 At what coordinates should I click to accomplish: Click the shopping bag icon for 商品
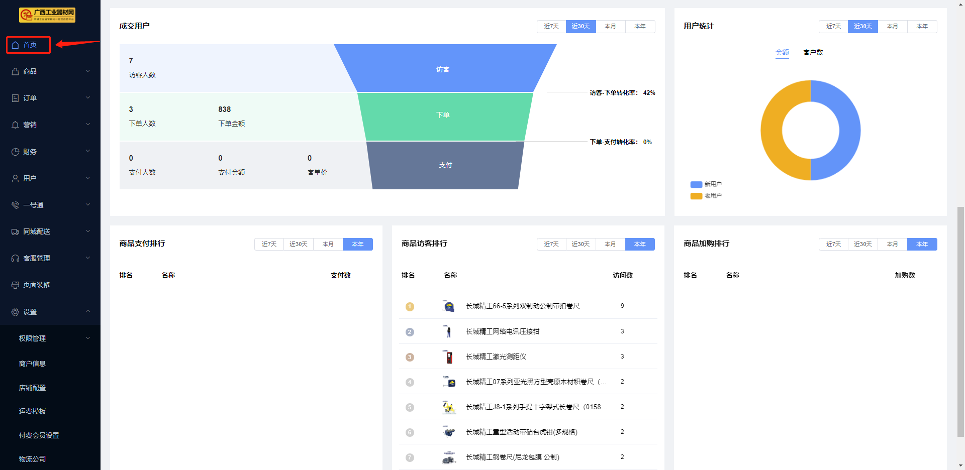coord(15,72)
